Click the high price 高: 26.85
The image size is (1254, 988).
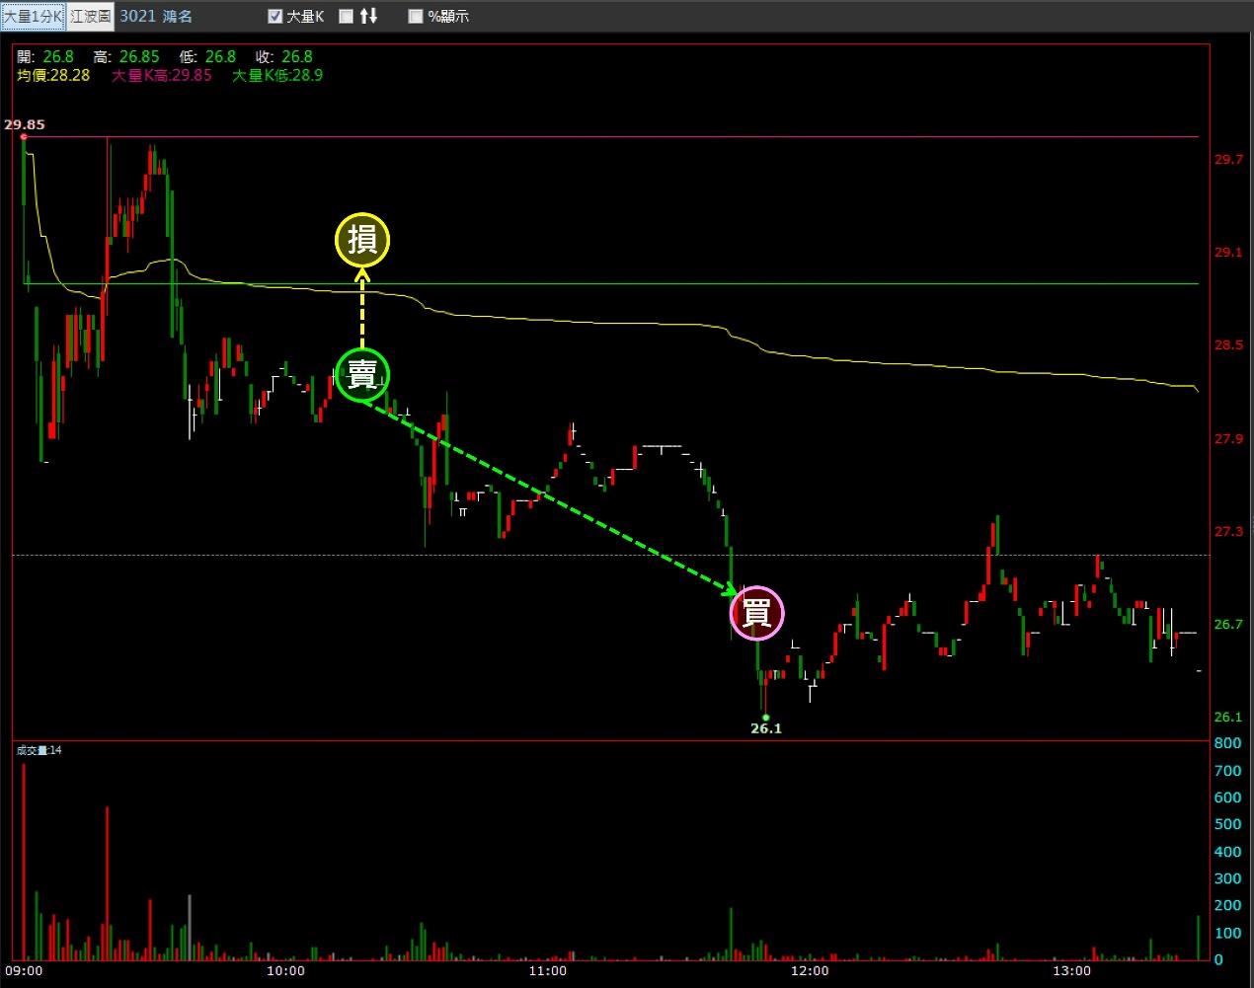click(125, 56)
